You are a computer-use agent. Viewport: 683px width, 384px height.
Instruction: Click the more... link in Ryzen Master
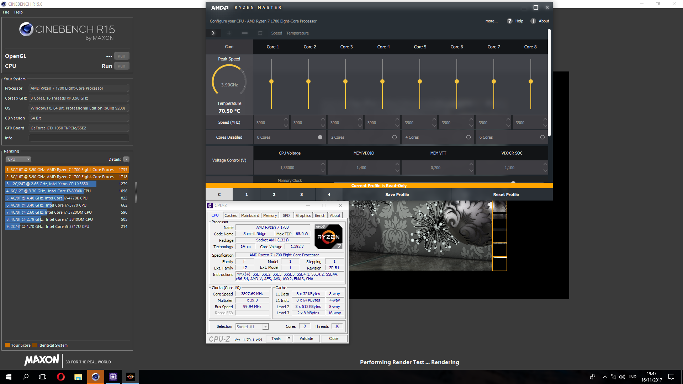coord(492,21)
